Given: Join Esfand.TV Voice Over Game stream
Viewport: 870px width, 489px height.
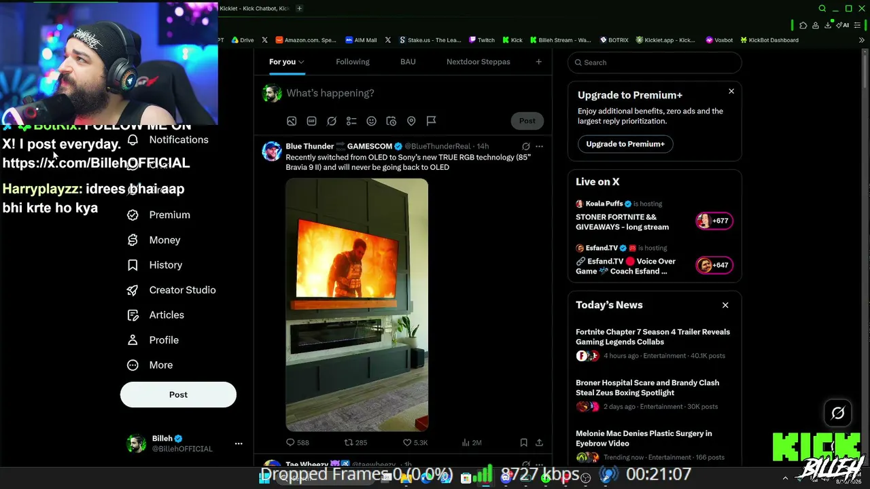Looking at the screenshot, I should coord(654,259).
